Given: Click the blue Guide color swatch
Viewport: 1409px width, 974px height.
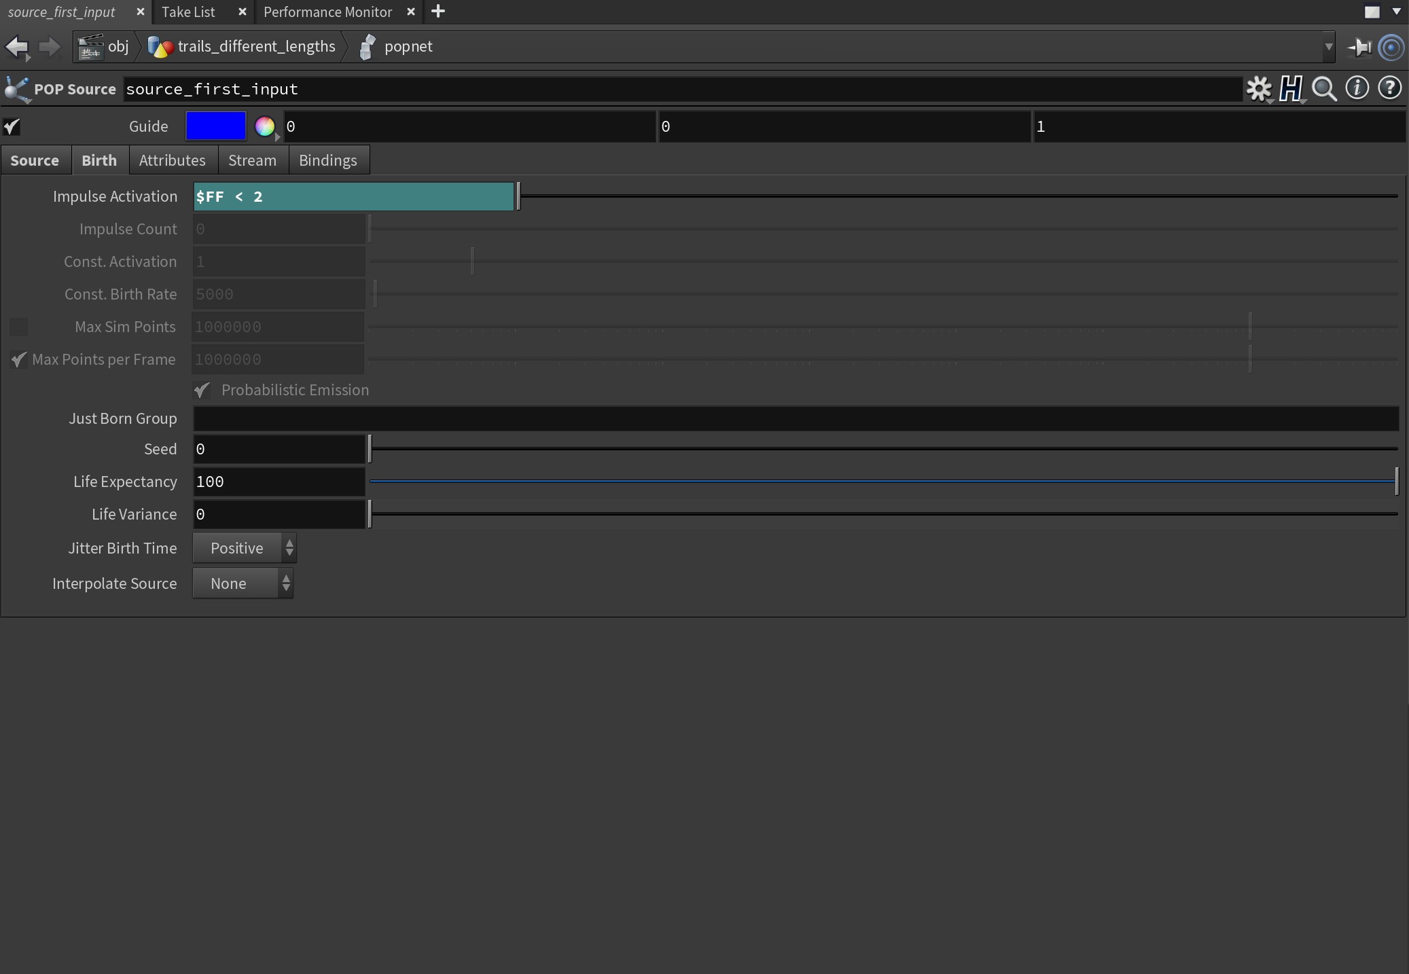Looking at the screenshot, I should 215,126.
